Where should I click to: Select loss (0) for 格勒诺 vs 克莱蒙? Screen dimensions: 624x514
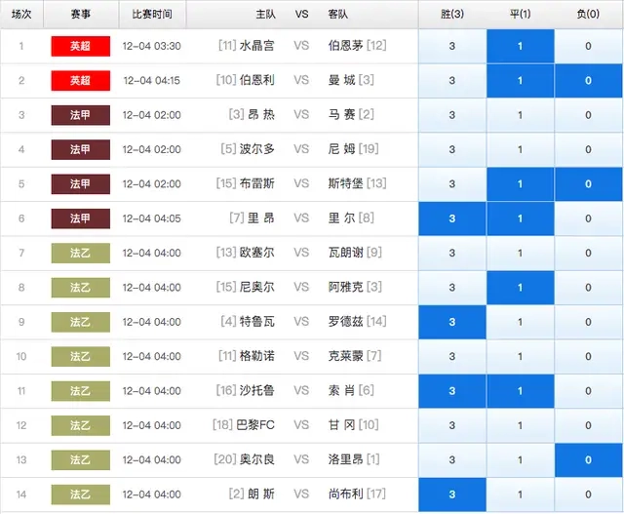pos(588,356)
